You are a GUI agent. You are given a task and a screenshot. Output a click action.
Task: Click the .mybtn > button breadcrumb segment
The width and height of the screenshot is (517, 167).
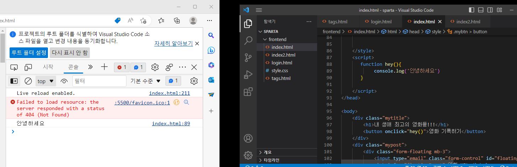[x=467, y=31]
